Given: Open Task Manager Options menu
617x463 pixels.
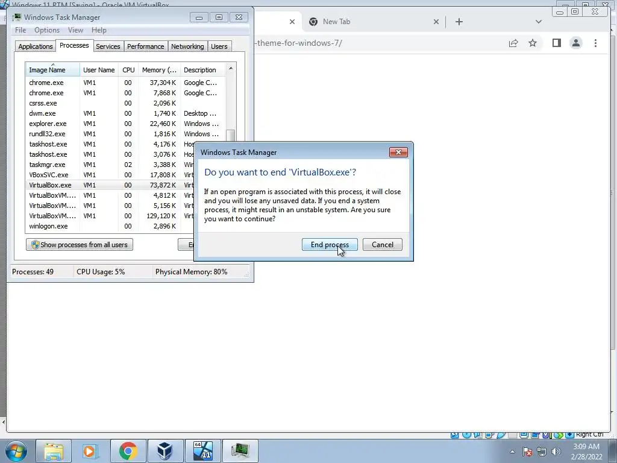Looking at the screenshot, I should (47, 30).
